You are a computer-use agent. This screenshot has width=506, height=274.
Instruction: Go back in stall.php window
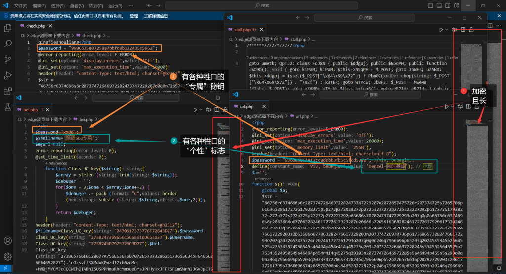point(298,18)
